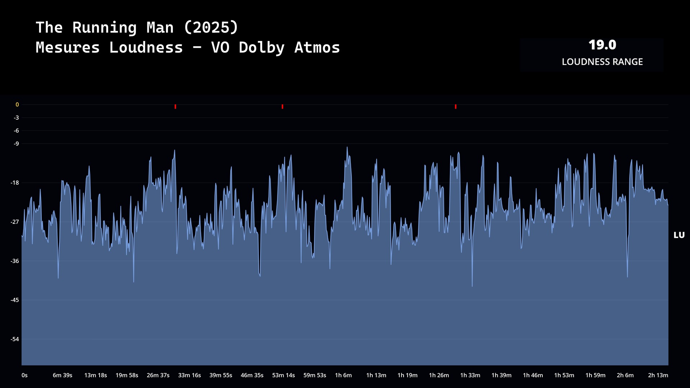Click the -54 axis label

(15, 339)
